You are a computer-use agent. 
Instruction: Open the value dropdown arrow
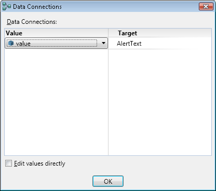(x=103, y=43)
